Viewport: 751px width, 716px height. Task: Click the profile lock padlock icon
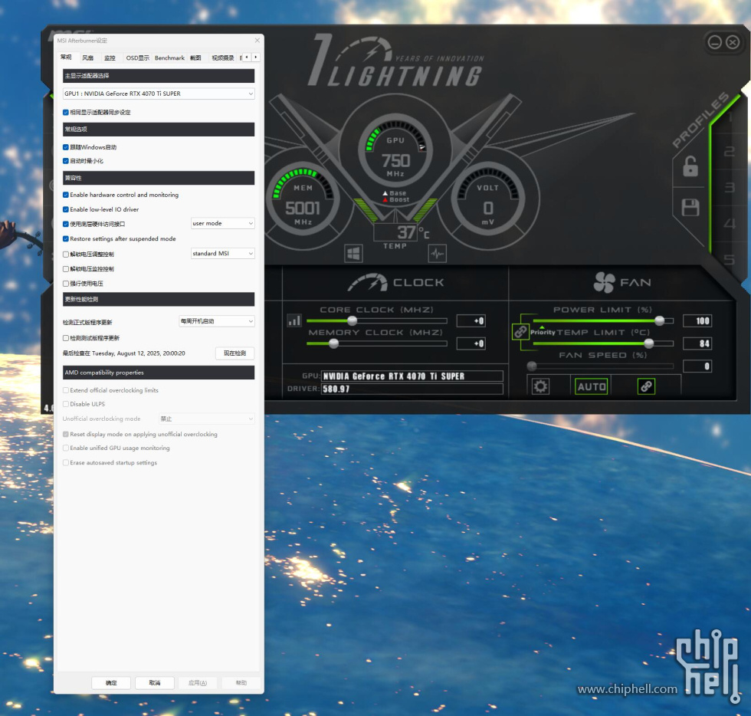pos(690,166)
